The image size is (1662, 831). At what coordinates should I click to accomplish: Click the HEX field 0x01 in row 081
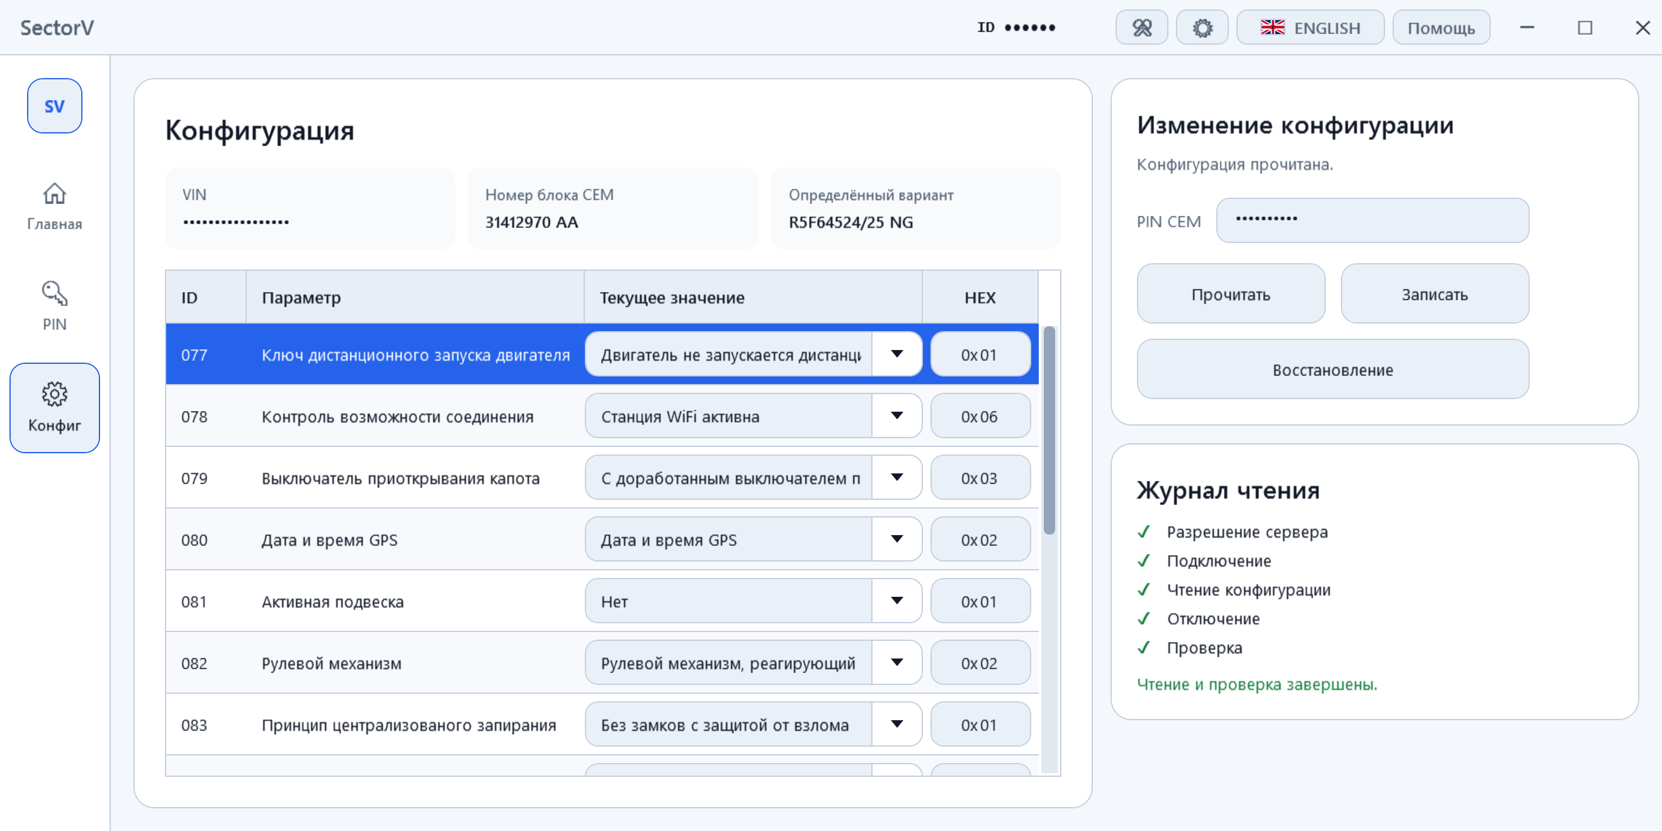click(980, 601)
